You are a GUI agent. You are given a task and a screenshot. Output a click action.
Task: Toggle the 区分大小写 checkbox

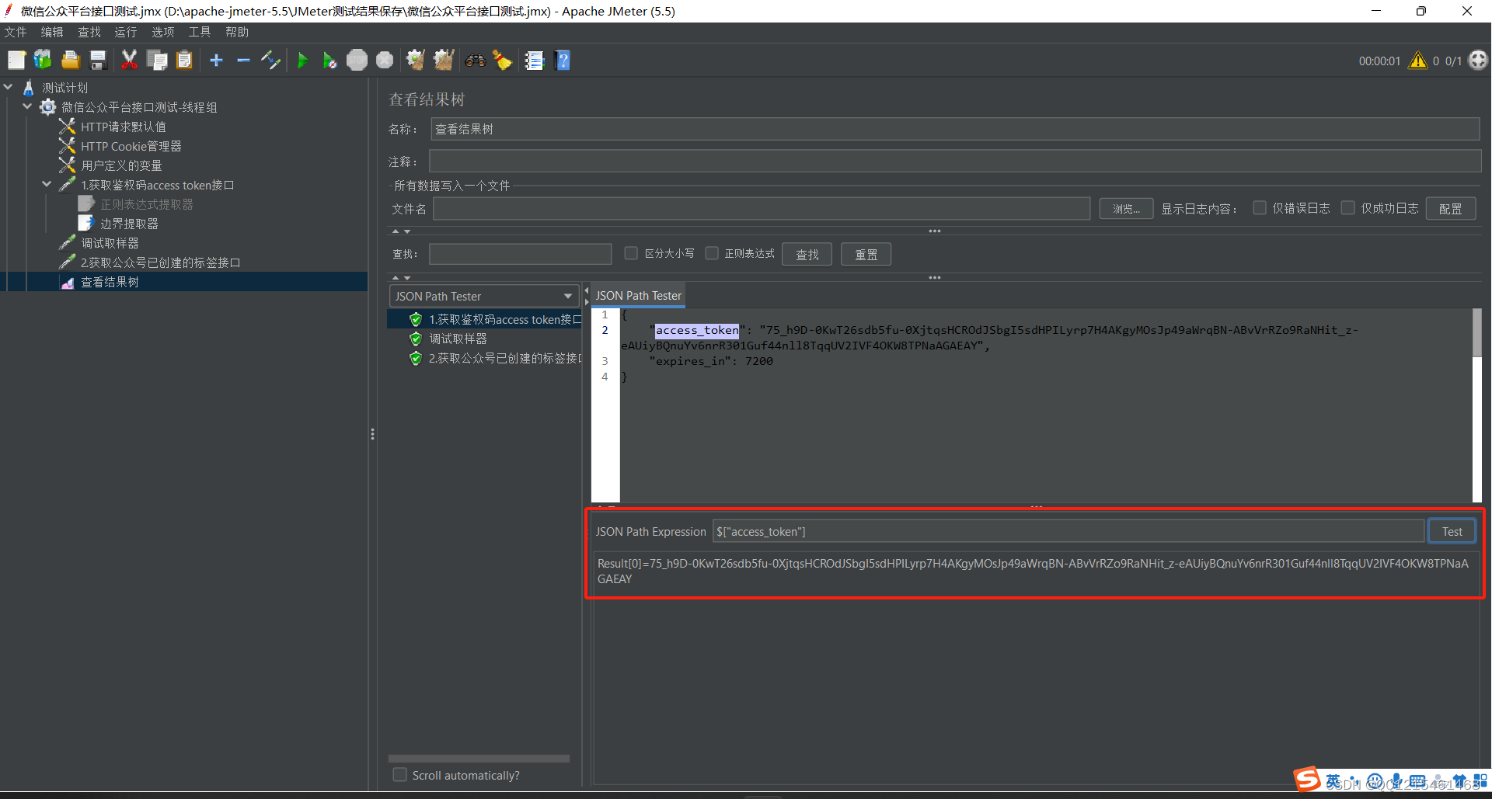tap(631, 253)
